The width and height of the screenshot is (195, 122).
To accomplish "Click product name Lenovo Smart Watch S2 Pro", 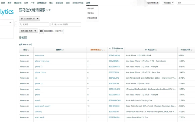I will [x=136, y=117].
